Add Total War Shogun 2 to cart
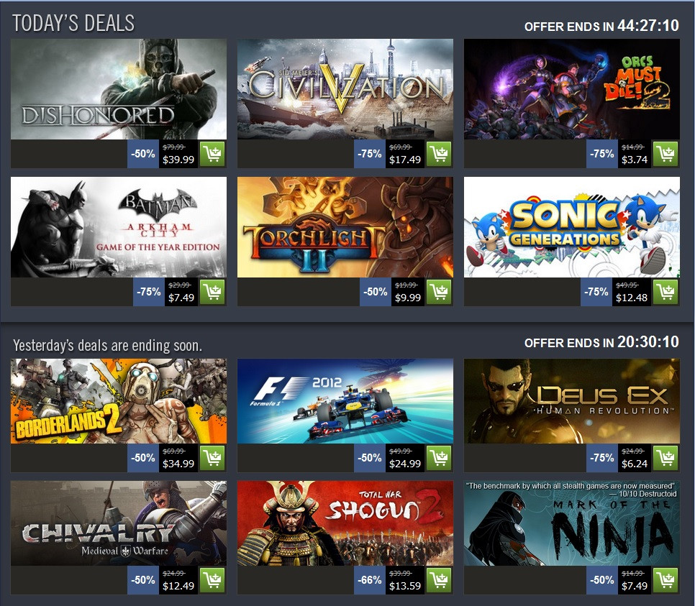The image size is (695, 606). [x=439, y=580]
